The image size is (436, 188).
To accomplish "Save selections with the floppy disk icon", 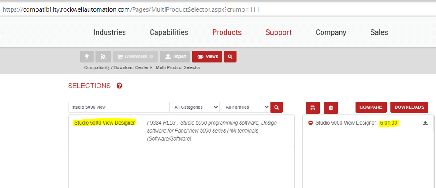I will click(312, 108).
